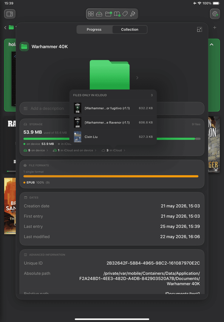
Task: Click the Creation date value
Action: 180,206
